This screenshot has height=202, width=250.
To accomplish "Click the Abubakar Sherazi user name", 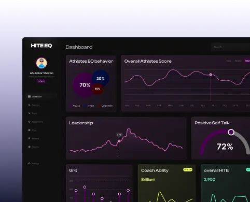I will 41,73.
